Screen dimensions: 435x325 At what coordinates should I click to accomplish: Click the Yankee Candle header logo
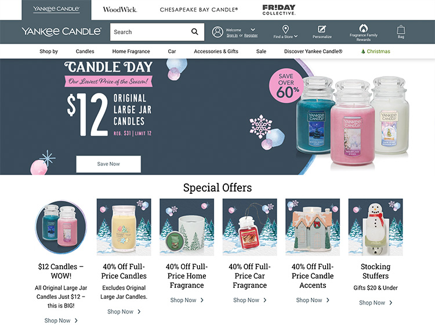pos(61,31)
